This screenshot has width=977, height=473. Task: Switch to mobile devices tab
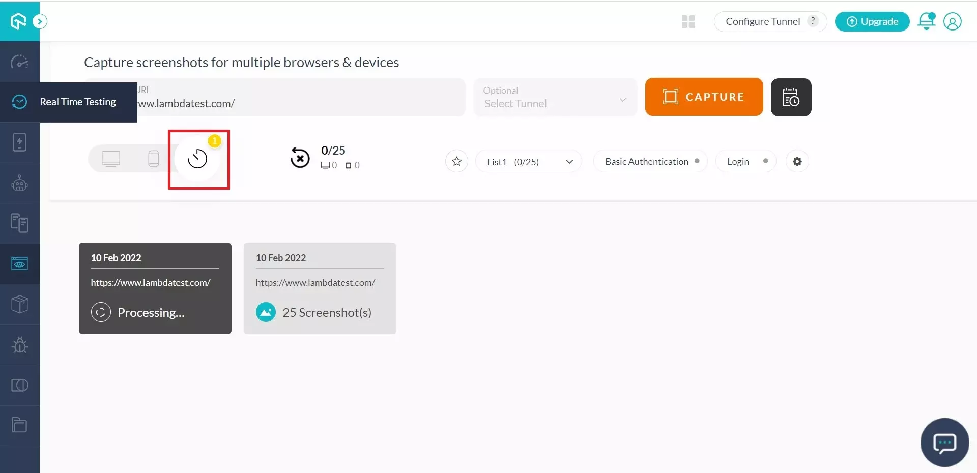click(153, 159)
